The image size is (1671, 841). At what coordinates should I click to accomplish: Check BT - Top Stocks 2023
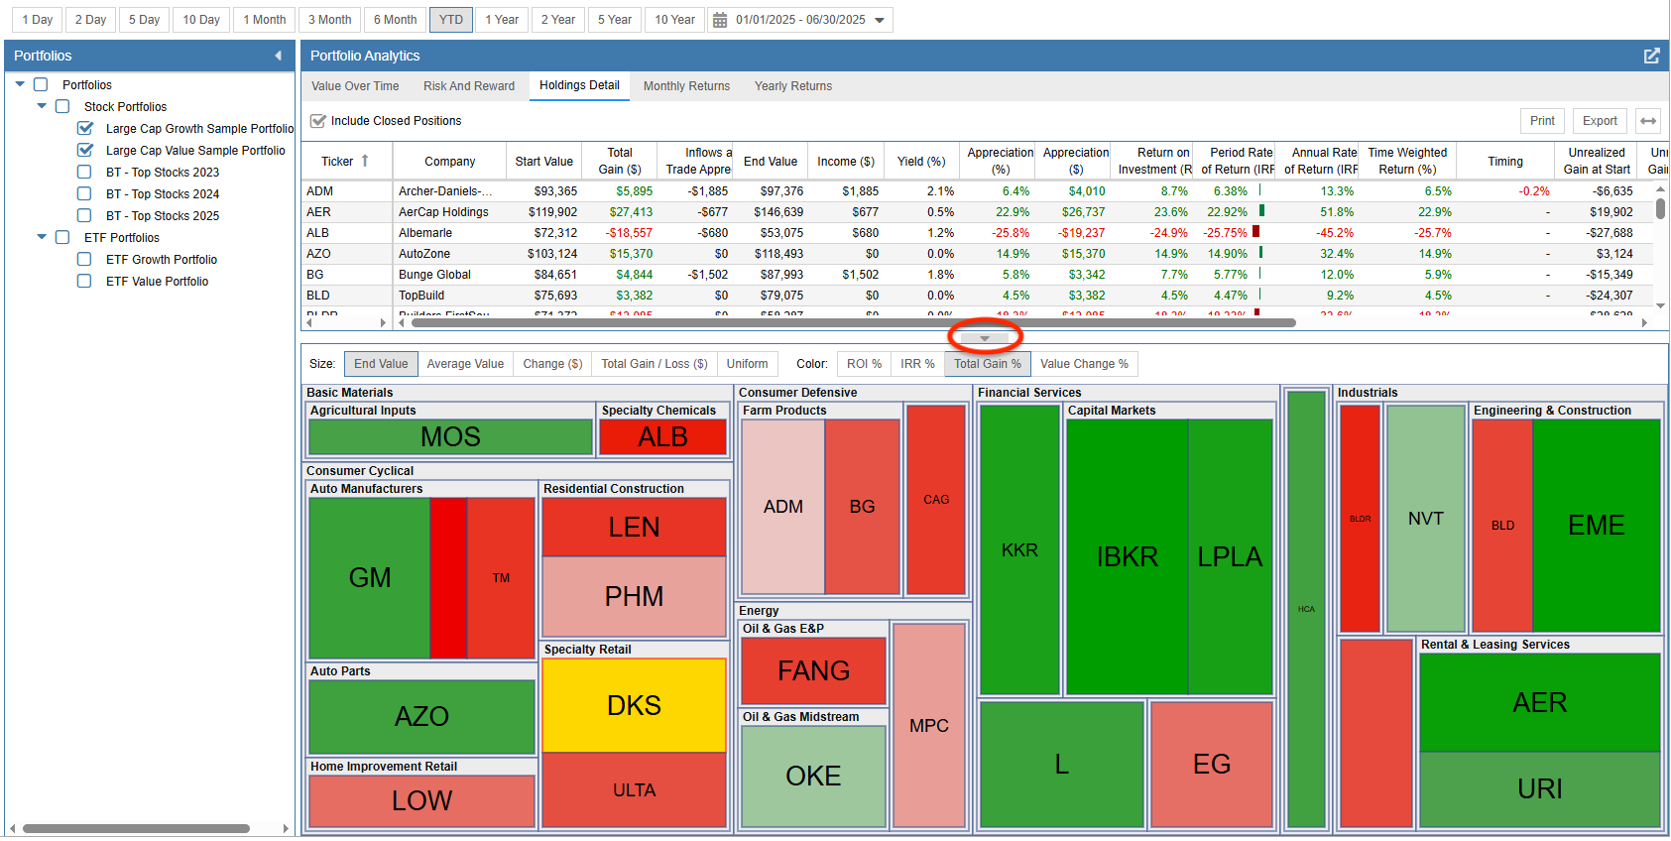pyautogui.click(x=84, y=173)
